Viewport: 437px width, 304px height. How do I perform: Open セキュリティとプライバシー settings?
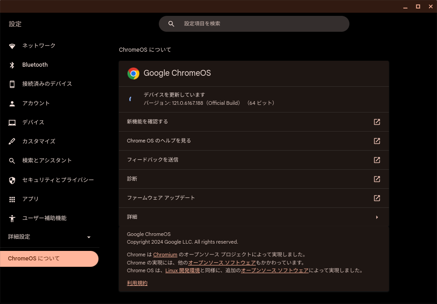49,180
